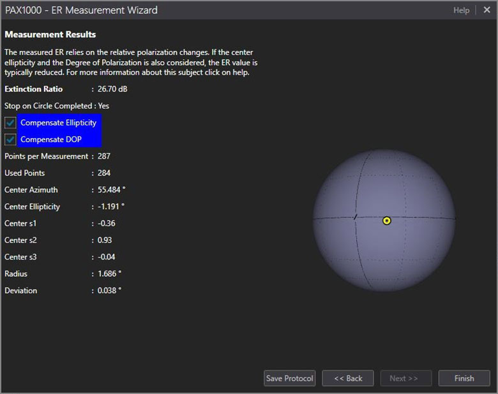Click the Points per Measurement value 287
498x394 pixels.
(x=104, y=156)
